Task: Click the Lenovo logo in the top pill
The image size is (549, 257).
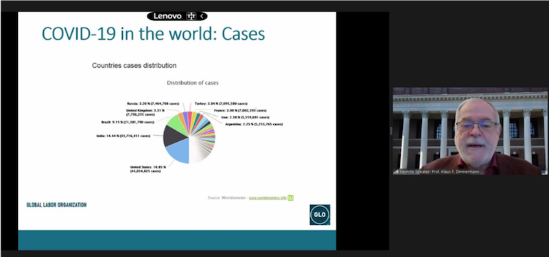Action: [167, 16]
